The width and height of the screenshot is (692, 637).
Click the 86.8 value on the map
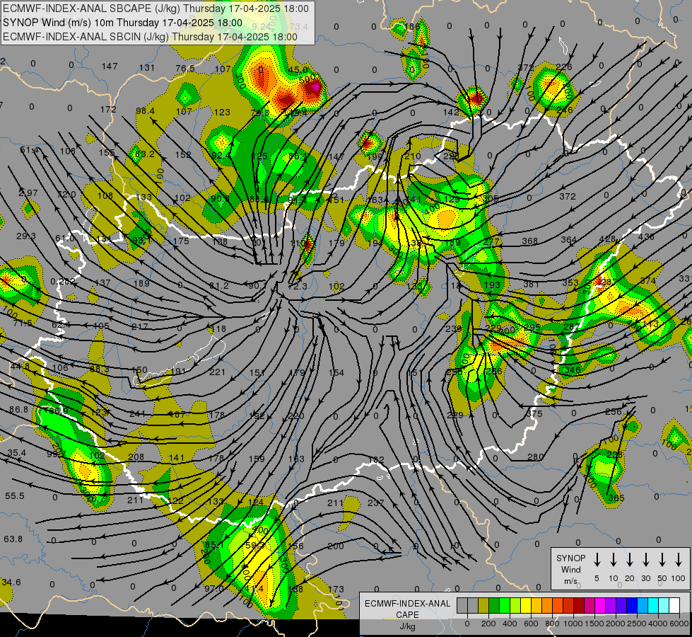18,409
